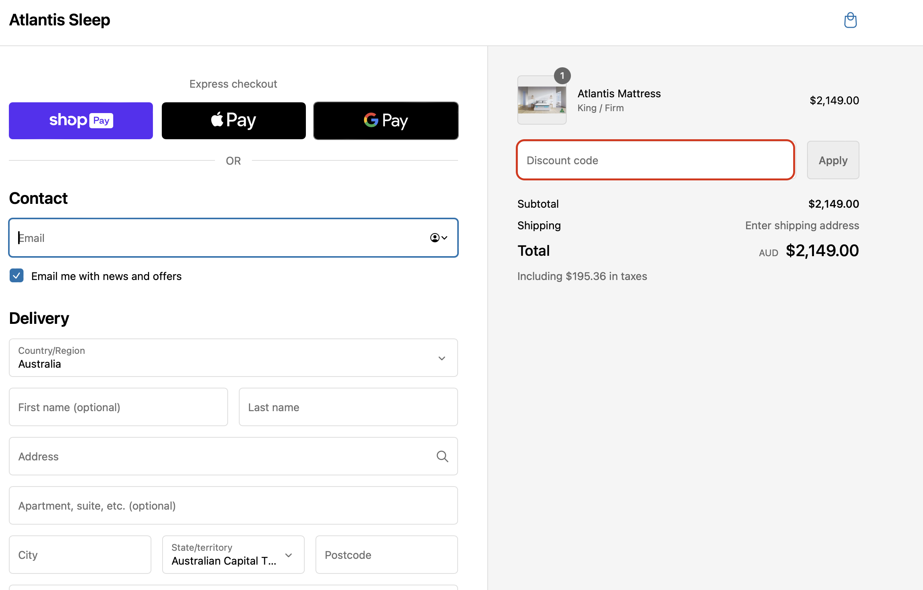Image resolution: width=923 pixels, height=590 pixels.
Task: Click the quantity badge on mattress thumbnail
Action: pos(562,76)
